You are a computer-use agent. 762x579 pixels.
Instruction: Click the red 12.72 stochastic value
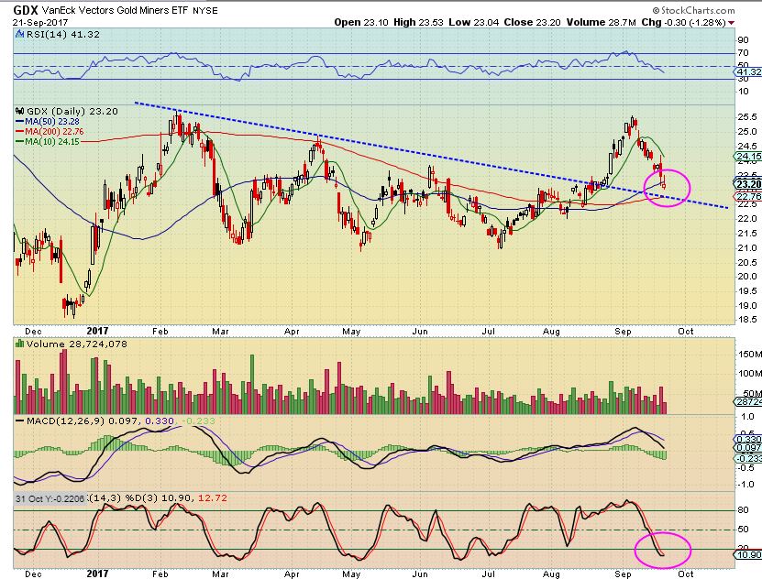coord(213,498)
